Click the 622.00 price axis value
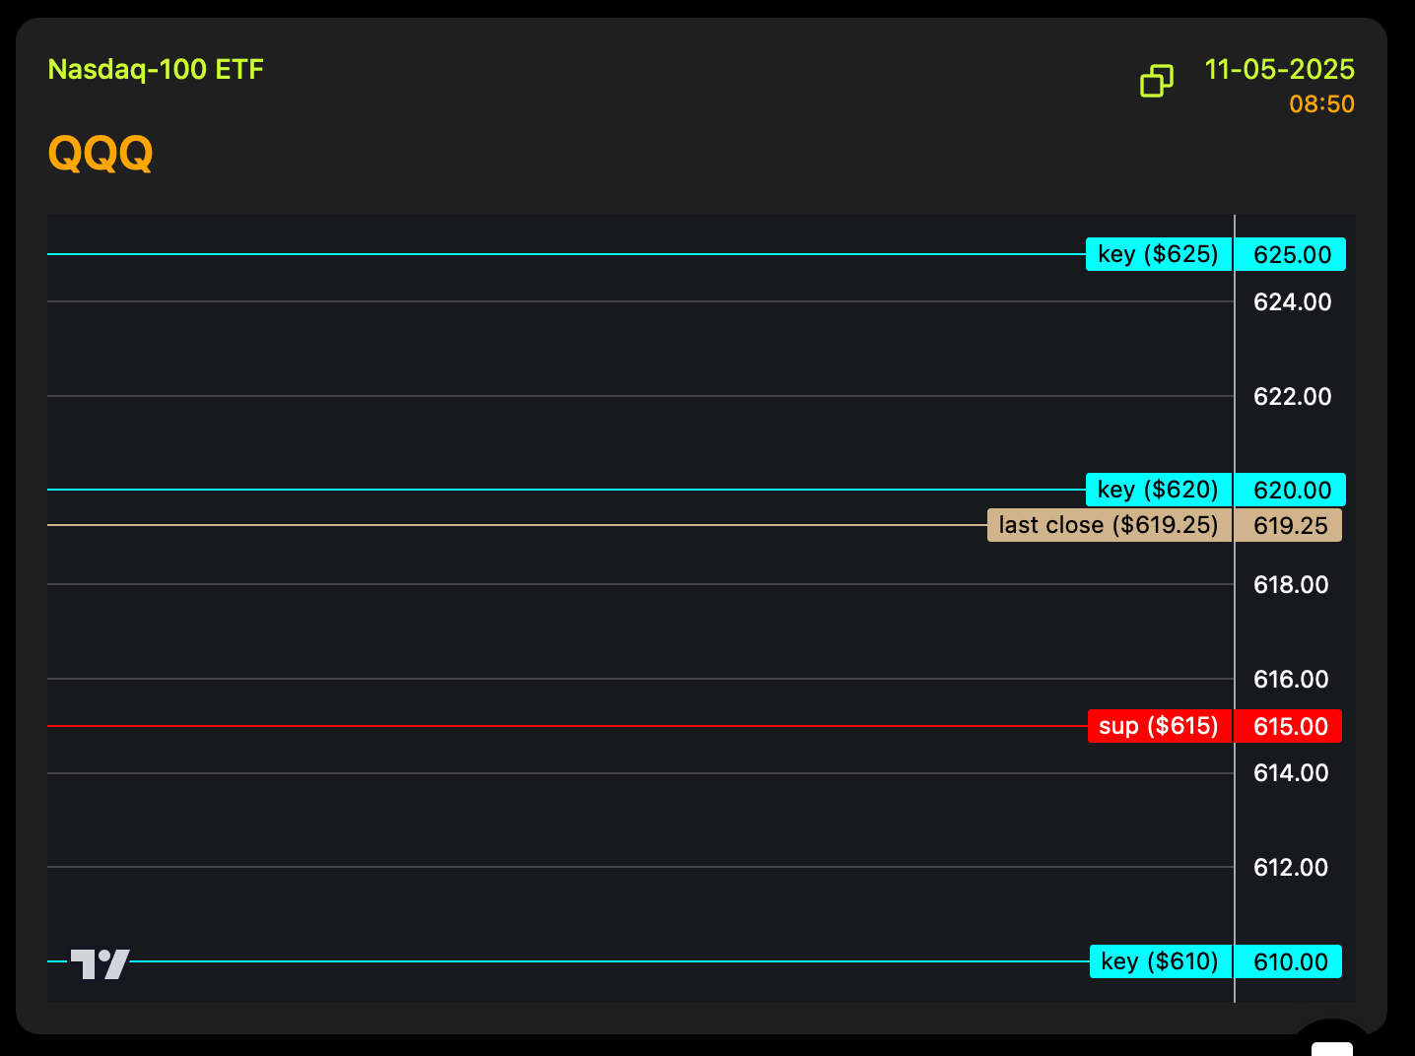The height and width of the screenshot is (1056, 1415). pyautogui.click(x=1291, y=397)
